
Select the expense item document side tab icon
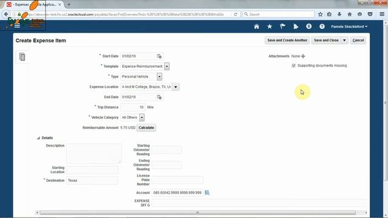tap(22, 57)
